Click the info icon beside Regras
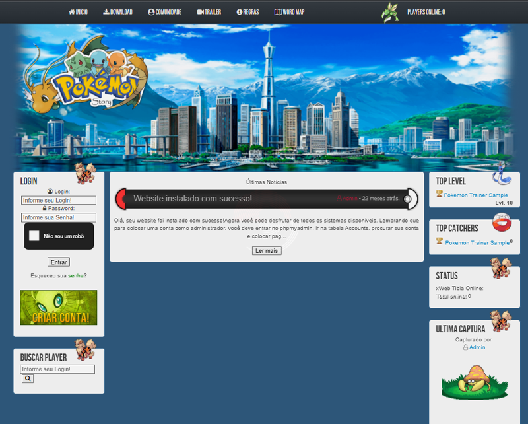This screenshot has width=528, height=424. coord(240,12)
